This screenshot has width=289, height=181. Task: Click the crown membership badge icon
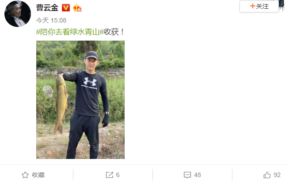click(77, 8)
